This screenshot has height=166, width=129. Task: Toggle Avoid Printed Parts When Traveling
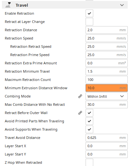coord(89,121)
